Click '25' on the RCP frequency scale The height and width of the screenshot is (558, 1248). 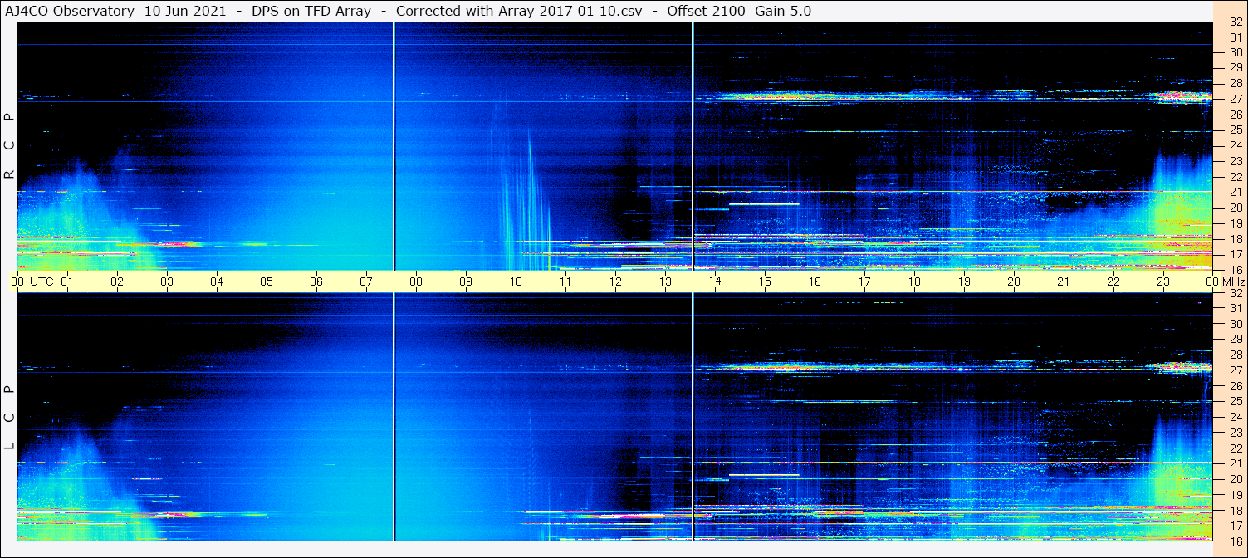point(1235,130)
